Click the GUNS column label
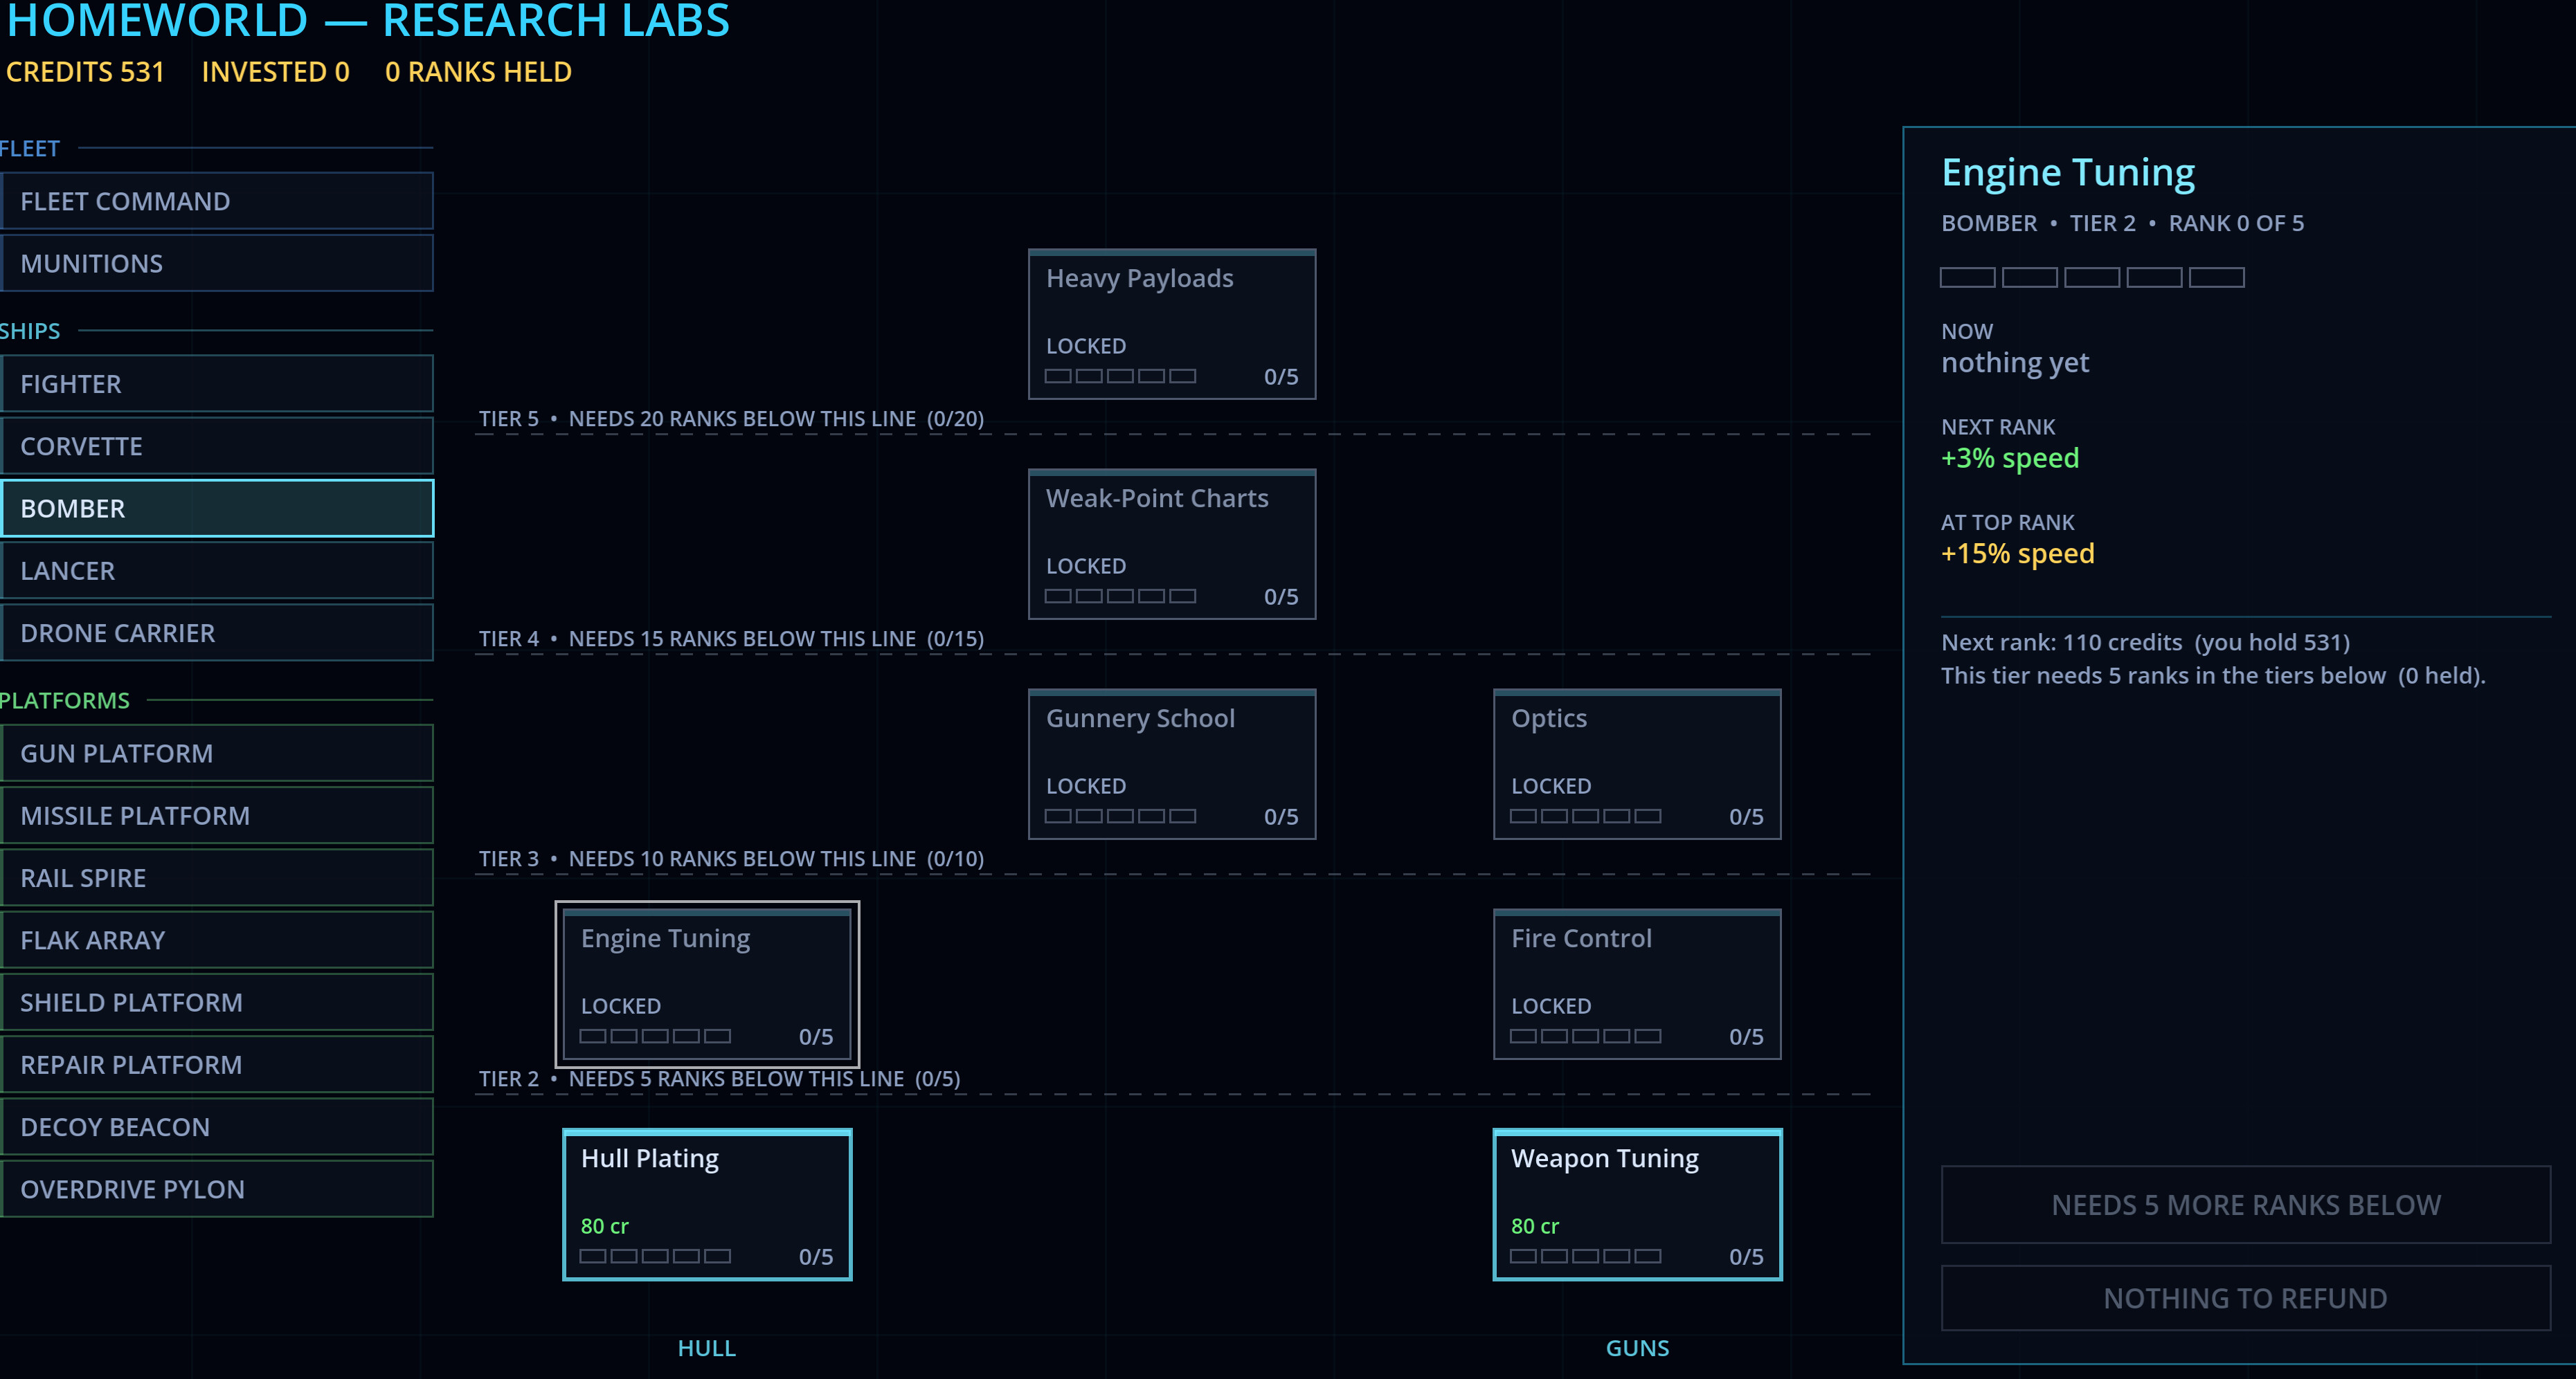The image size is (2576, 1379). pos(1637,1347)
